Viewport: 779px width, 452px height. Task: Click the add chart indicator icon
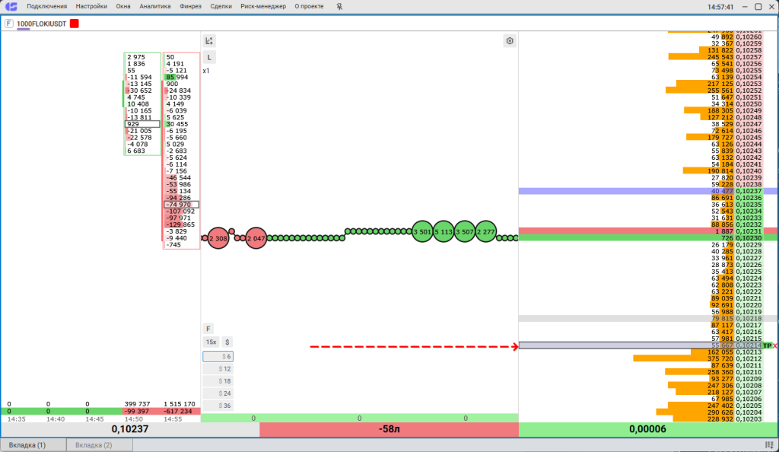click(210, 41)
